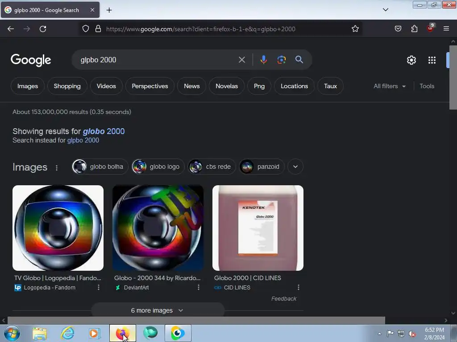Reload the current page
This screenshot has width=457, height=342.
(43, 29)
